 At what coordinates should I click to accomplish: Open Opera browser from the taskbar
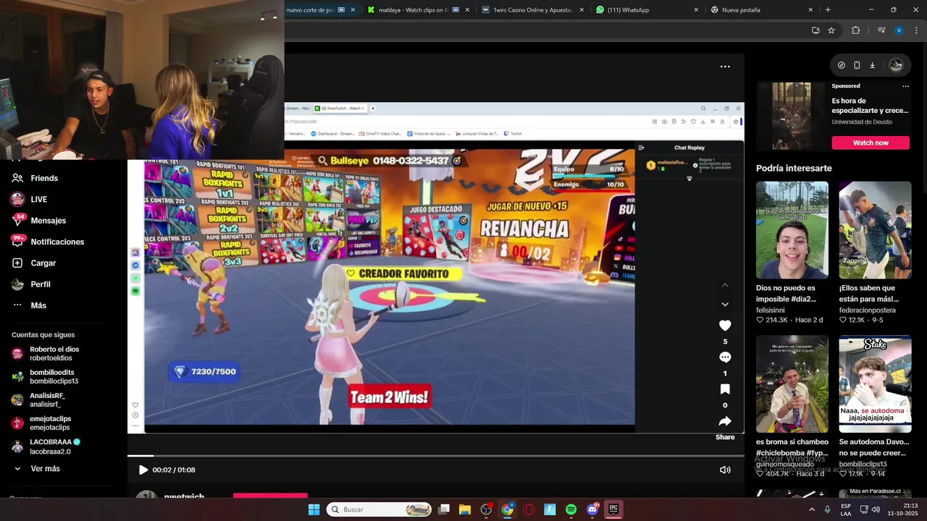pos(529,509)
